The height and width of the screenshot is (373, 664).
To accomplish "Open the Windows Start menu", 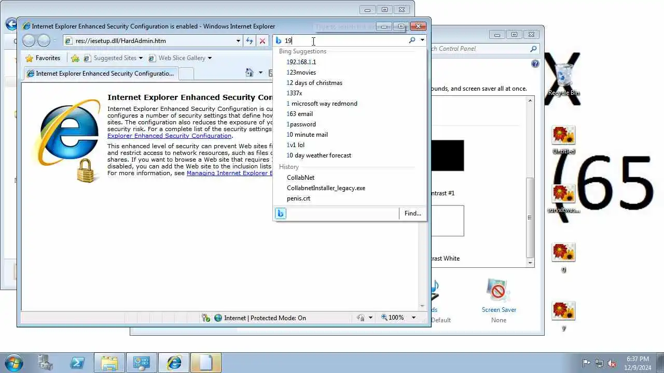I will tap(13, 363).
